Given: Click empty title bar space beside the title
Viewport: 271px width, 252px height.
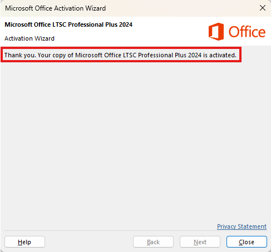Looking at the screenshot, I should [182, 8].
